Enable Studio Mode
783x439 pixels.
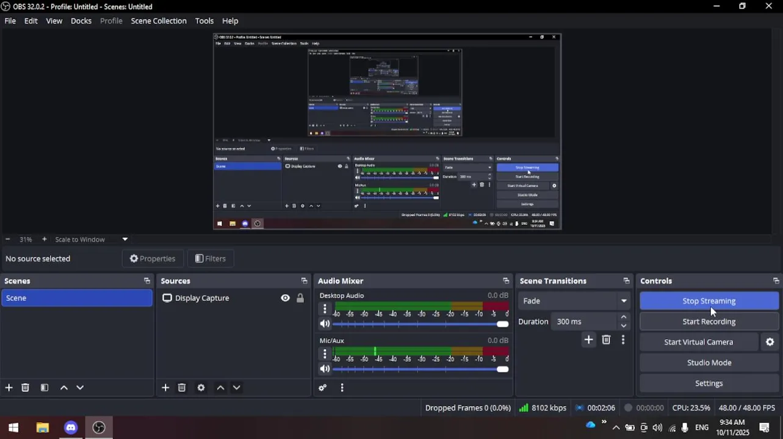click(709, 363)
